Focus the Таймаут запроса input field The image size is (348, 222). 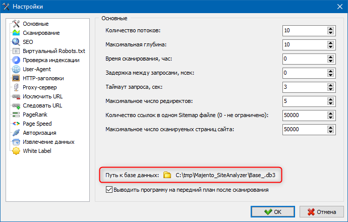coord(305,87)
